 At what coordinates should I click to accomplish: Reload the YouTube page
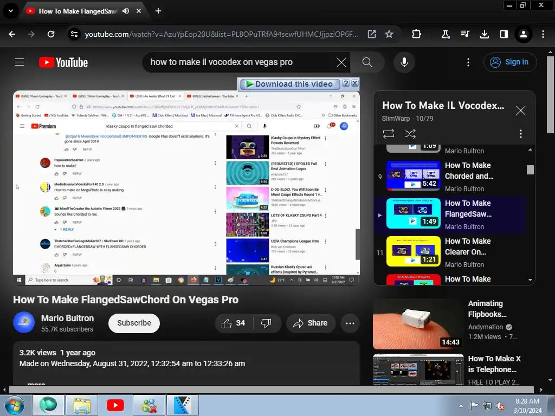coord(51,34)
